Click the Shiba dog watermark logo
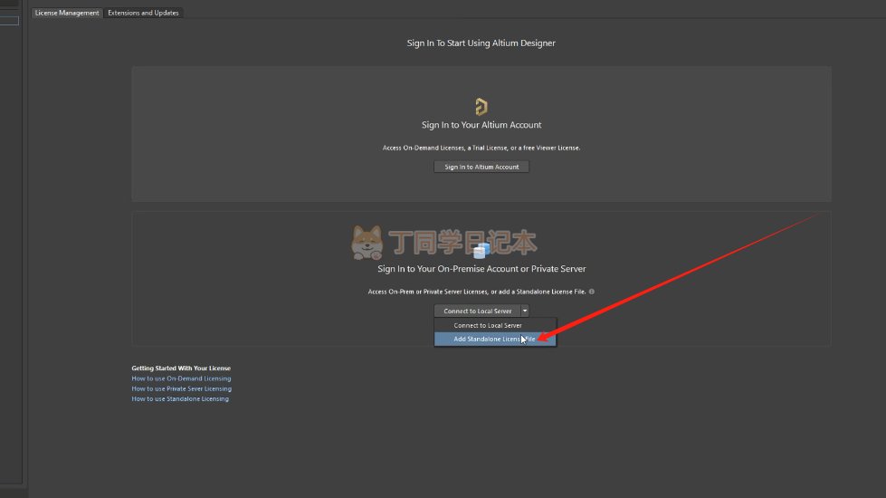Viewport: 886px width, 498px height. (x=367, y=243)
